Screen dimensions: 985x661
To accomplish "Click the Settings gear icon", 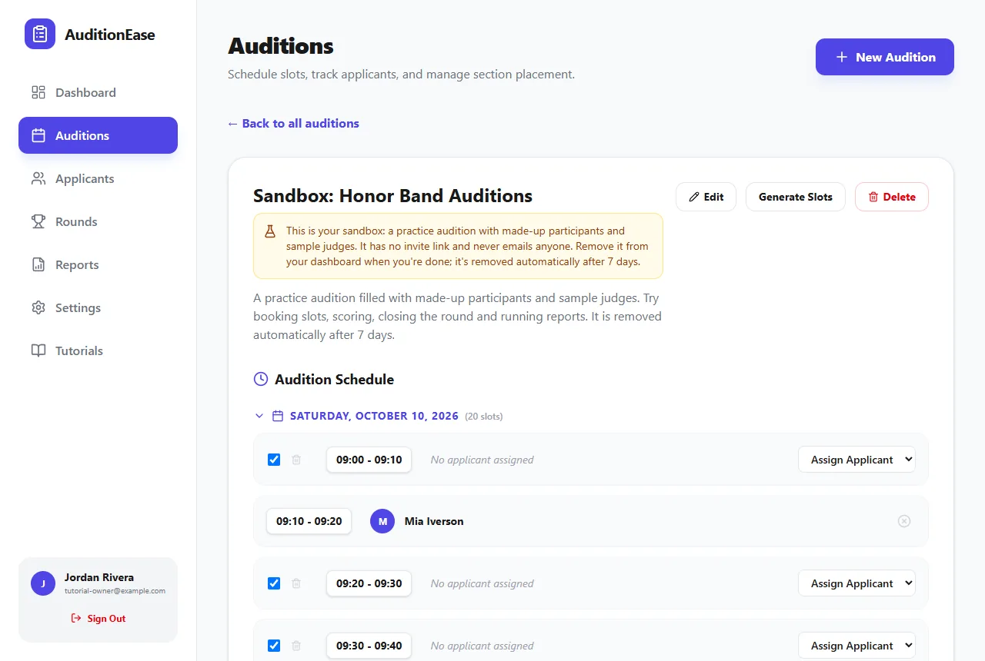I will pos(38,307).
